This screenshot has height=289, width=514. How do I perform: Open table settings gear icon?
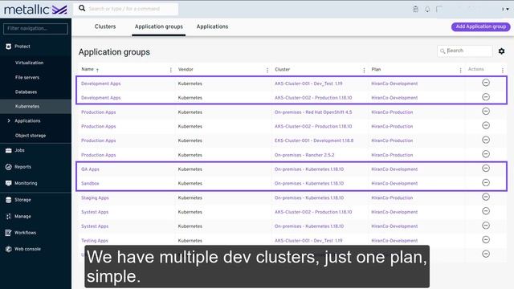(x=501, y=51)
